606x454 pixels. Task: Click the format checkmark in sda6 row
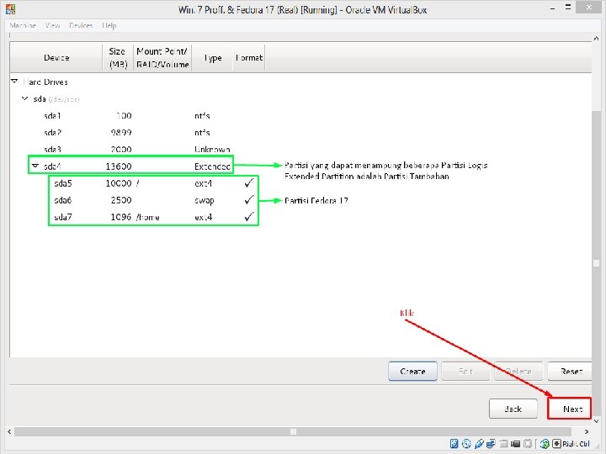[x=249, y=199]
